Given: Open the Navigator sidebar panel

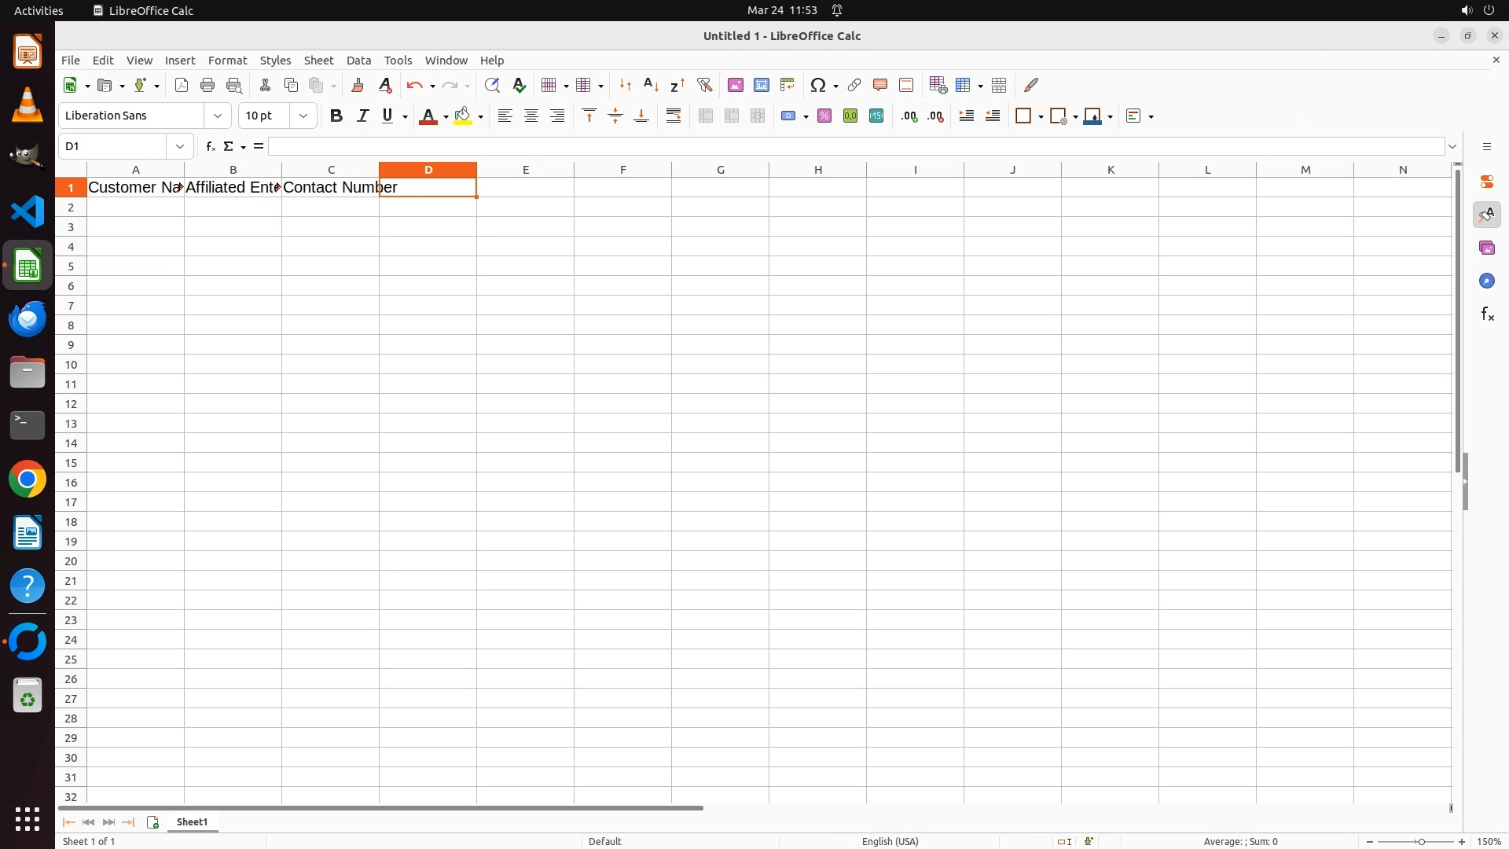Looking at the screenshot, I should click(x=1486, y=281).
